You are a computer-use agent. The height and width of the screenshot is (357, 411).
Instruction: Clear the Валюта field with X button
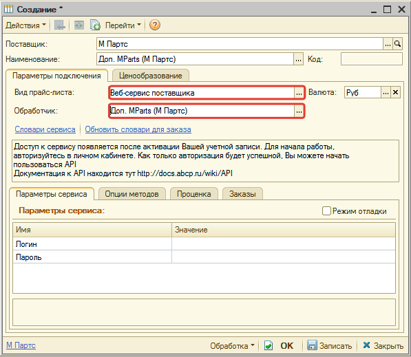tap(395, 92)
